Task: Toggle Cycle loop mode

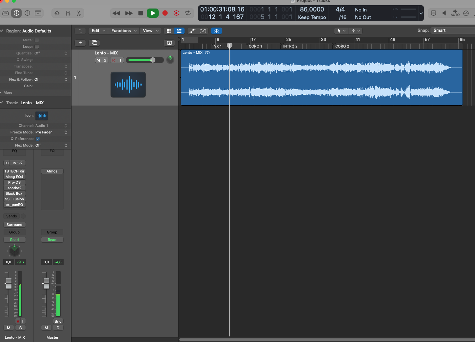Action: tap(188, 13)
